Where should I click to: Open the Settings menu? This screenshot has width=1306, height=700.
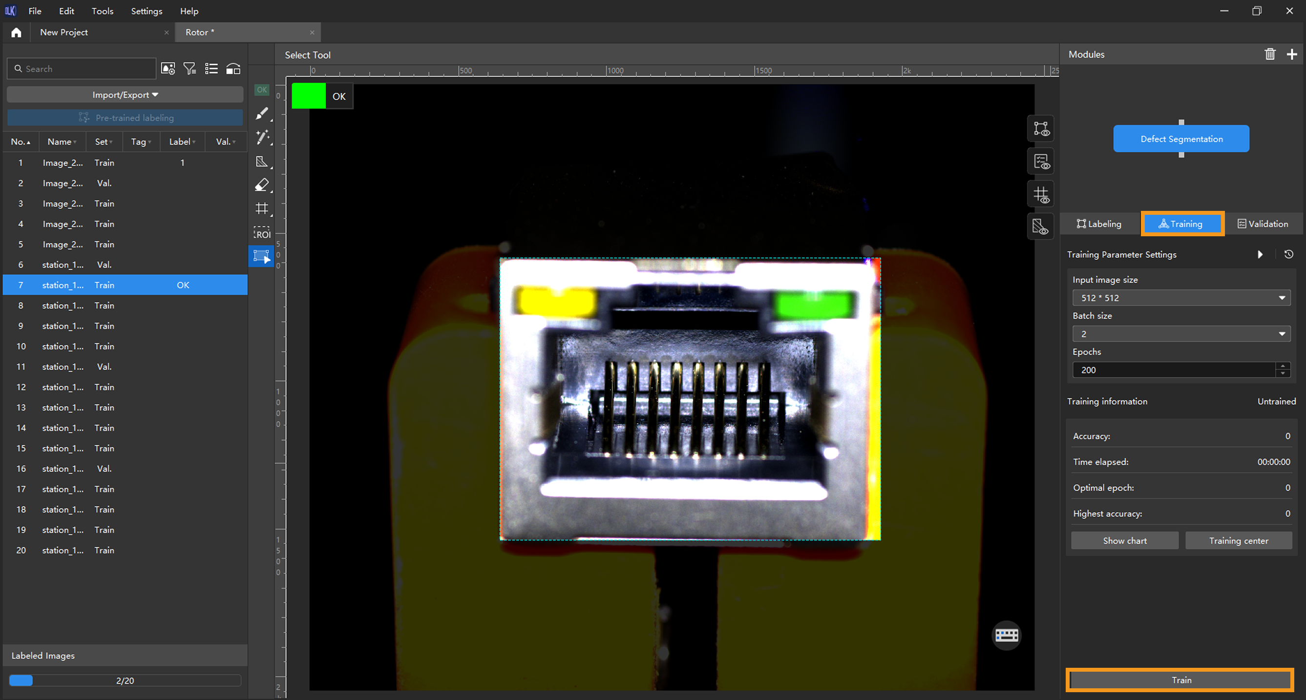coord(147,11)
